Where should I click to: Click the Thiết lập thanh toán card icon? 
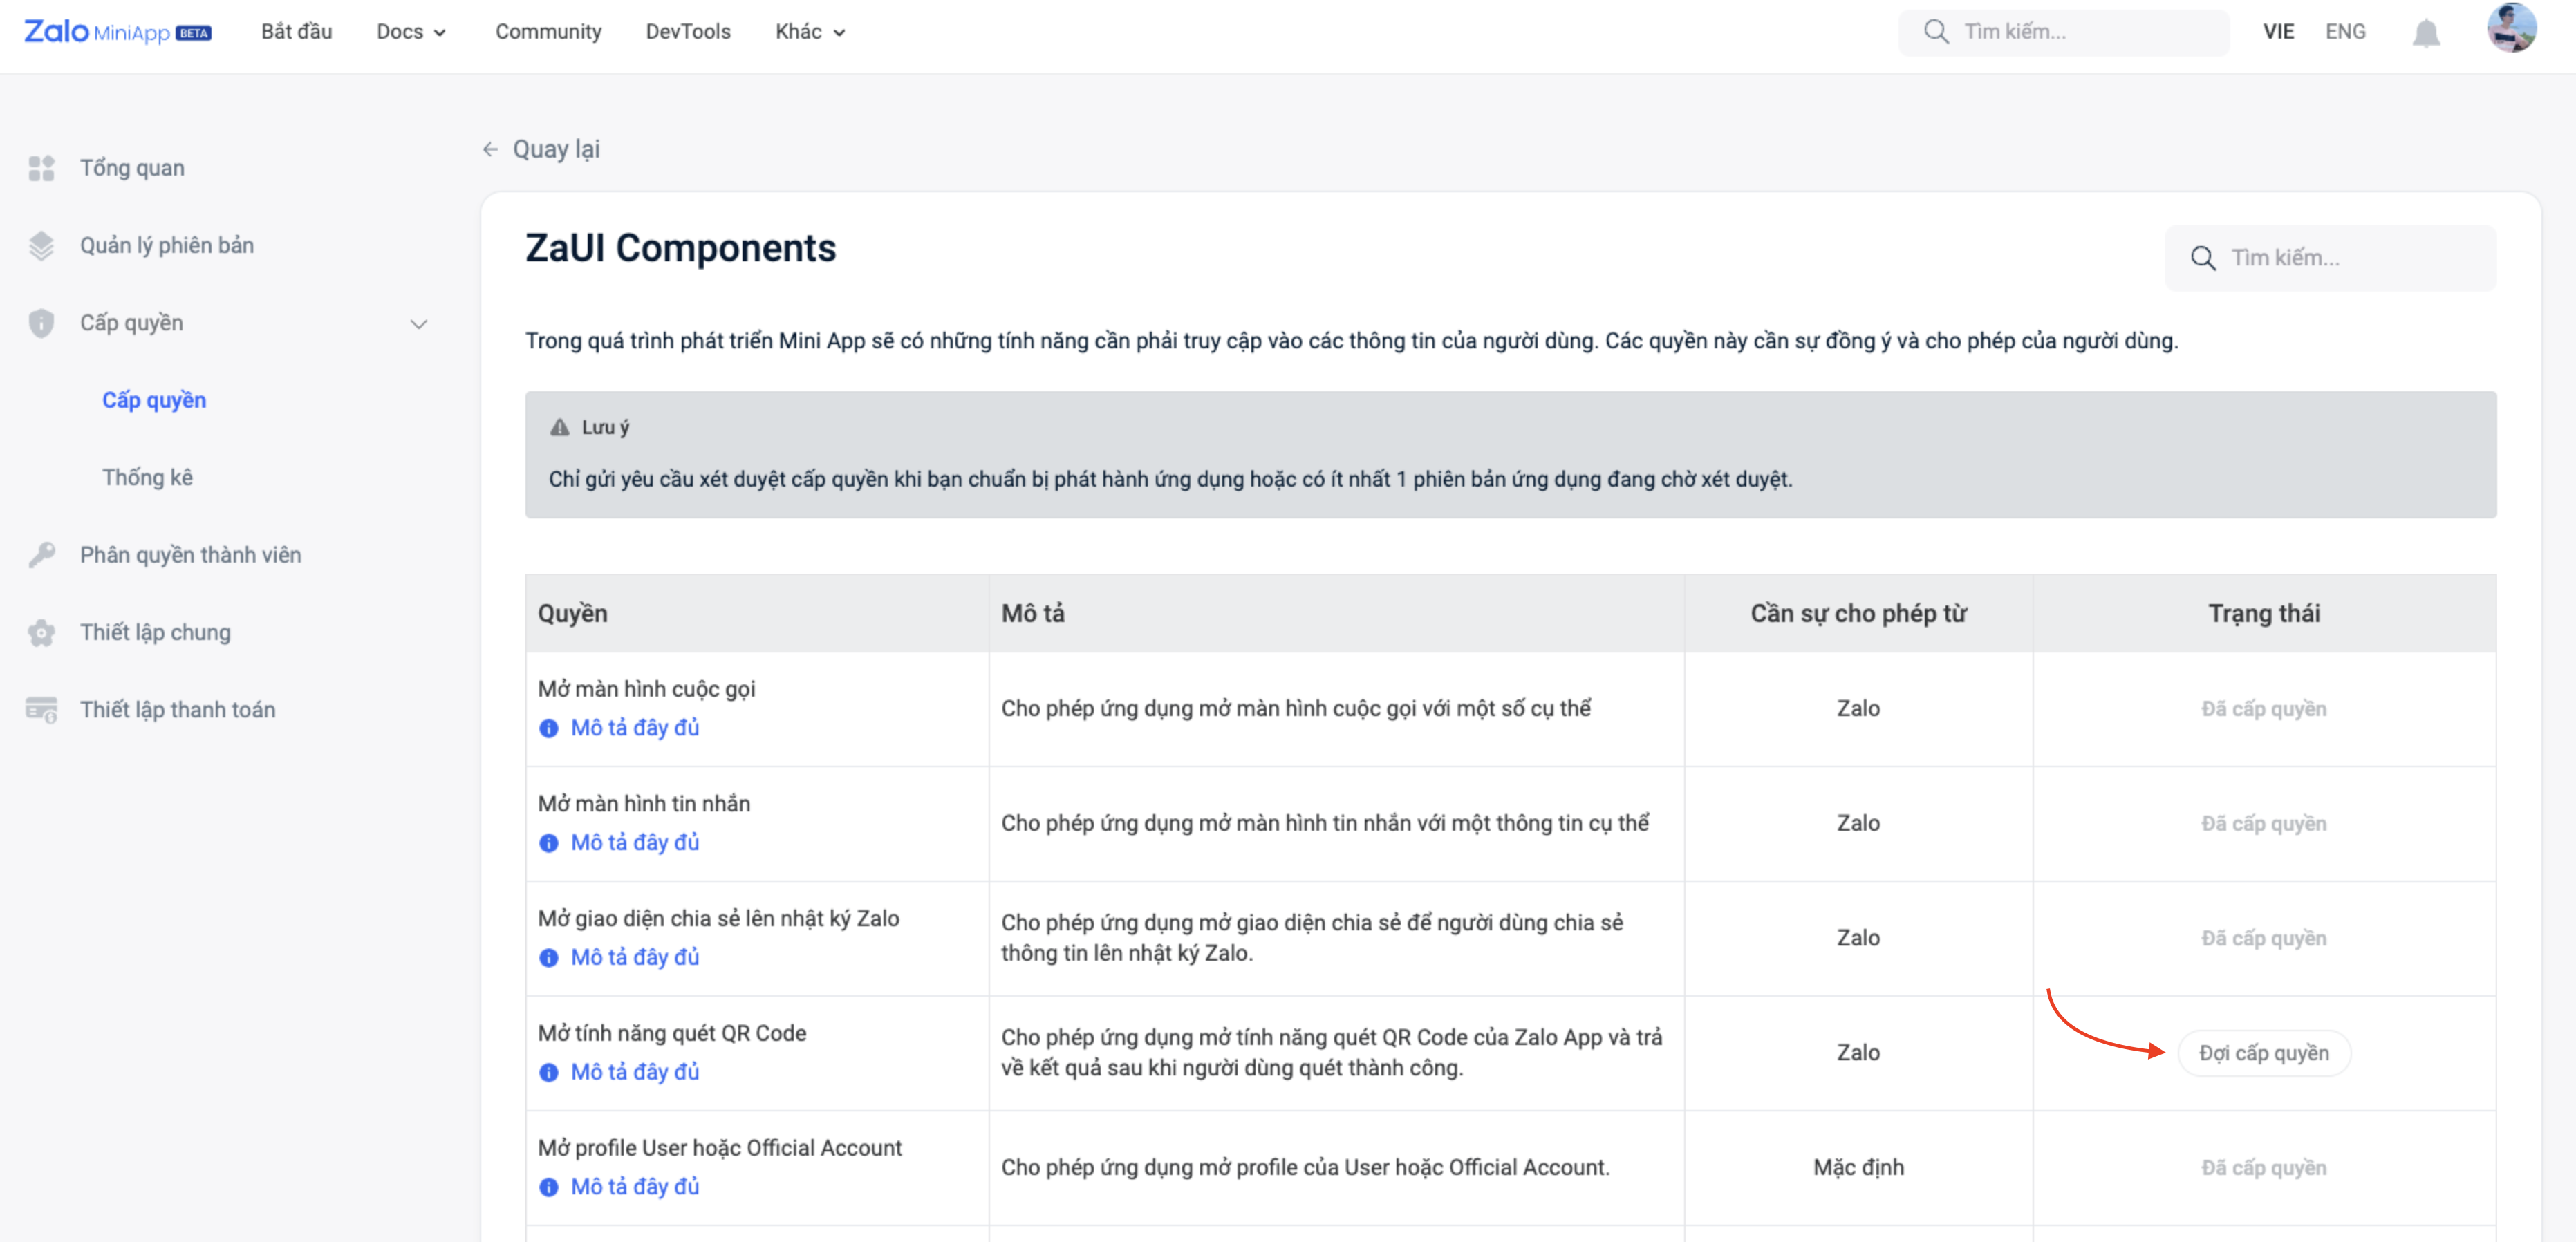[x=41, y=709]
